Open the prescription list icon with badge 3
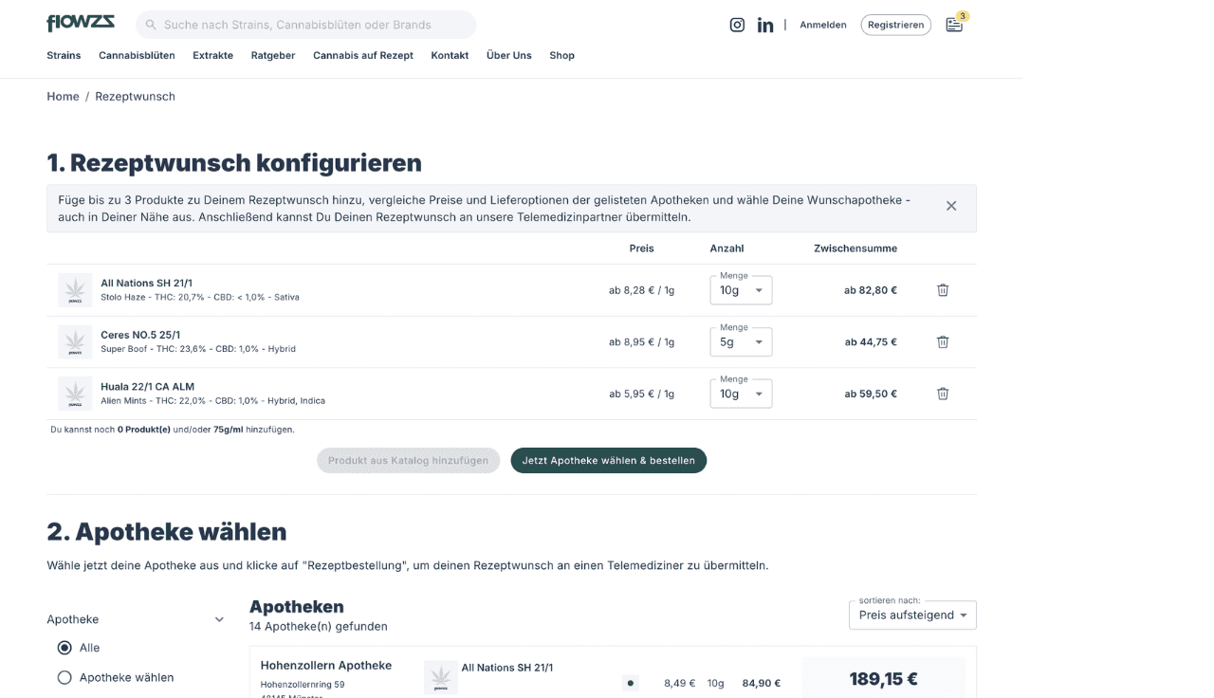 click(x=954, y=24)
